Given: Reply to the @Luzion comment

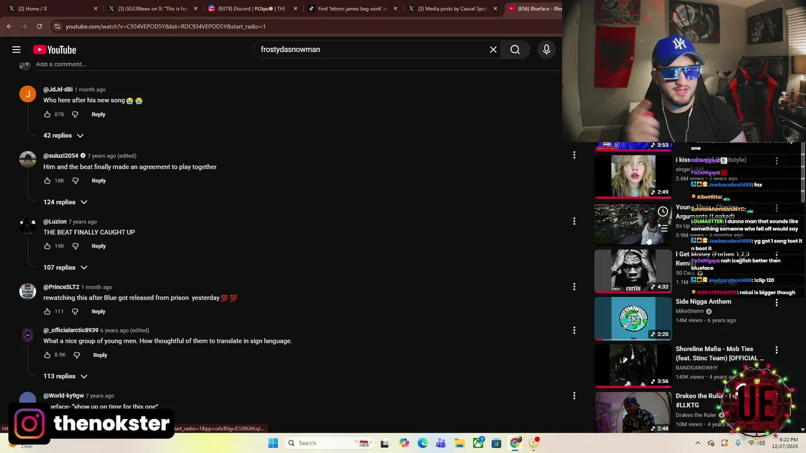Looking at the screenshot, I should [x=99, y=246].
